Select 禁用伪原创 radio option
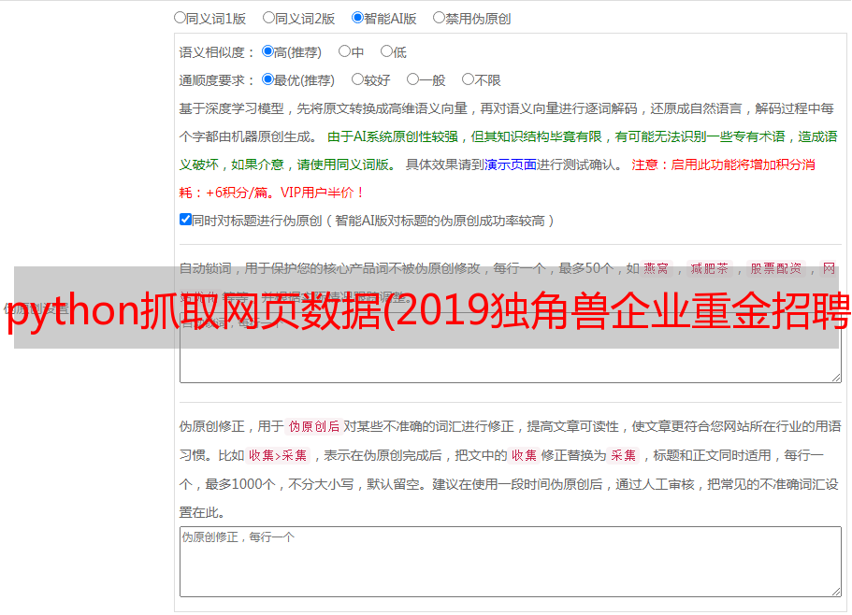This screenshot has height=615, width=852. (x=439, y=18)
